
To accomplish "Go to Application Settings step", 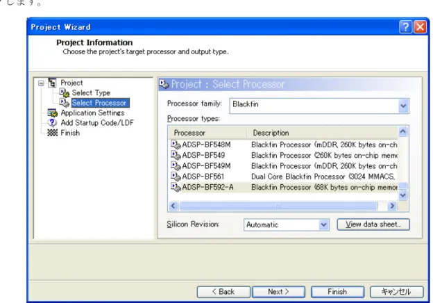I will (x=92, y=113).
